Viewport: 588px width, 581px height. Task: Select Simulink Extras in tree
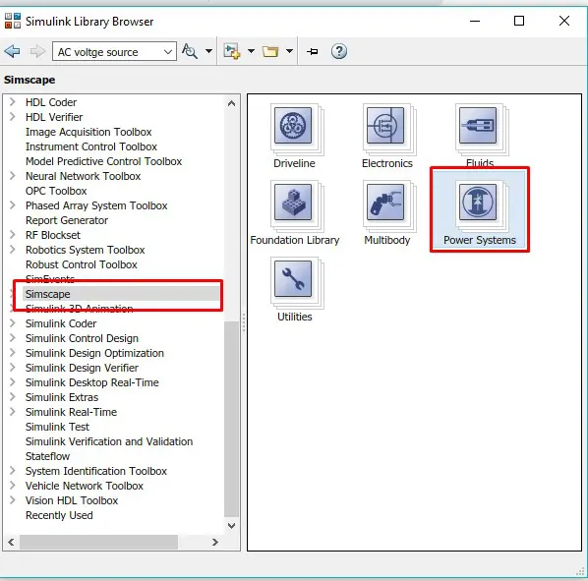62,397
